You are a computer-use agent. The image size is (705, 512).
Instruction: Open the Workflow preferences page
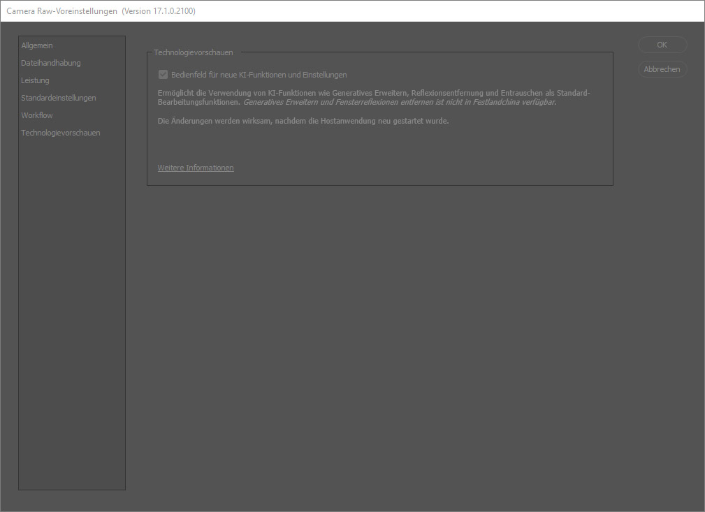37,115
